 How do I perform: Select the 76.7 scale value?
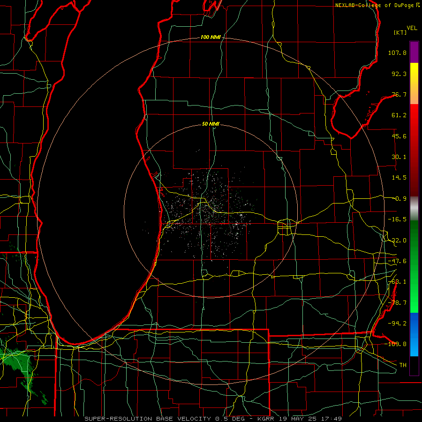[x=399, y=94]
